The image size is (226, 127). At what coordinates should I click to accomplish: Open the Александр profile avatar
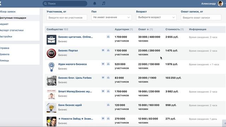pyautogui.click(x=220, y=4)
